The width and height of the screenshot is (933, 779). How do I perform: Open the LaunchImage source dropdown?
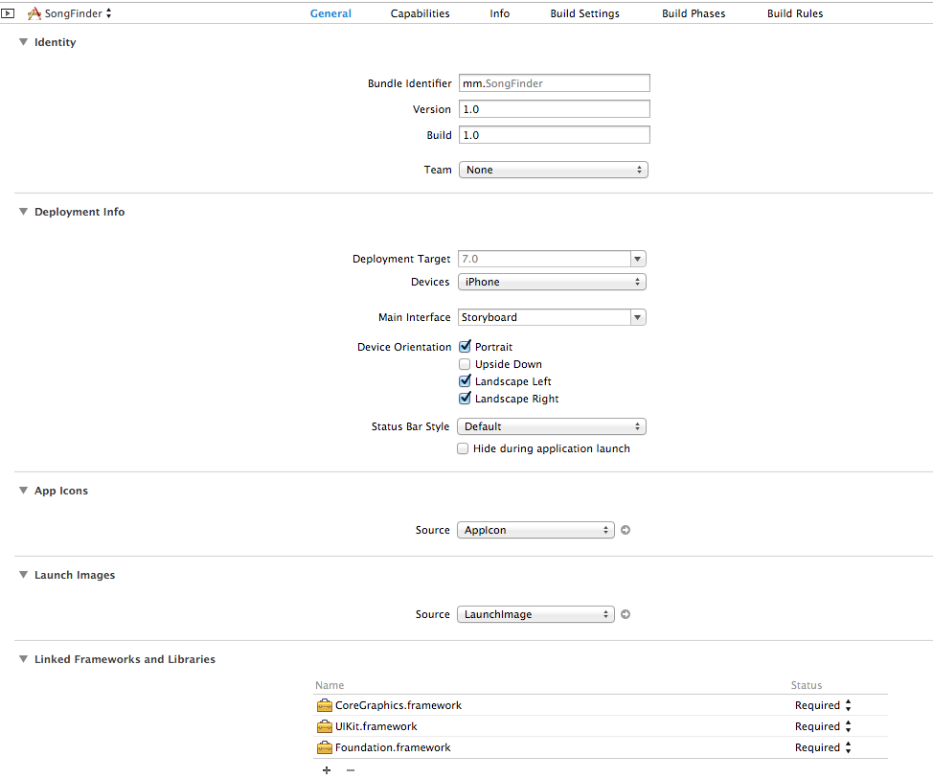pos(535,614)
